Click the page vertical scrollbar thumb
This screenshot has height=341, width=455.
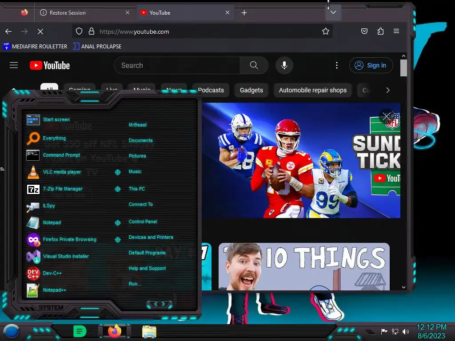pyautogui.click(x=403, y=68)
